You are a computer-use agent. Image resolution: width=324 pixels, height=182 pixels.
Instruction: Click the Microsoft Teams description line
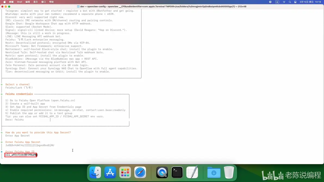pyautogui.click(x=44, y=46)
